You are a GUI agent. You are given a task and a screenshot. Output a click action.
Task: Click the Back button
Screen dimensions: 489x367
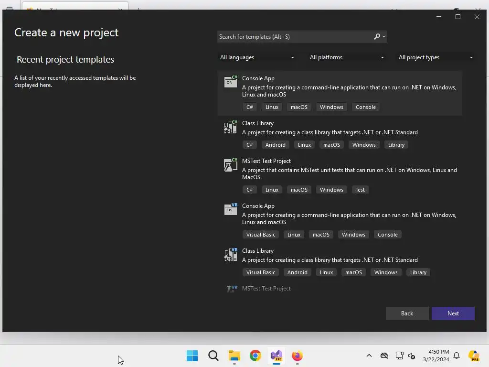tap(407, 313)
